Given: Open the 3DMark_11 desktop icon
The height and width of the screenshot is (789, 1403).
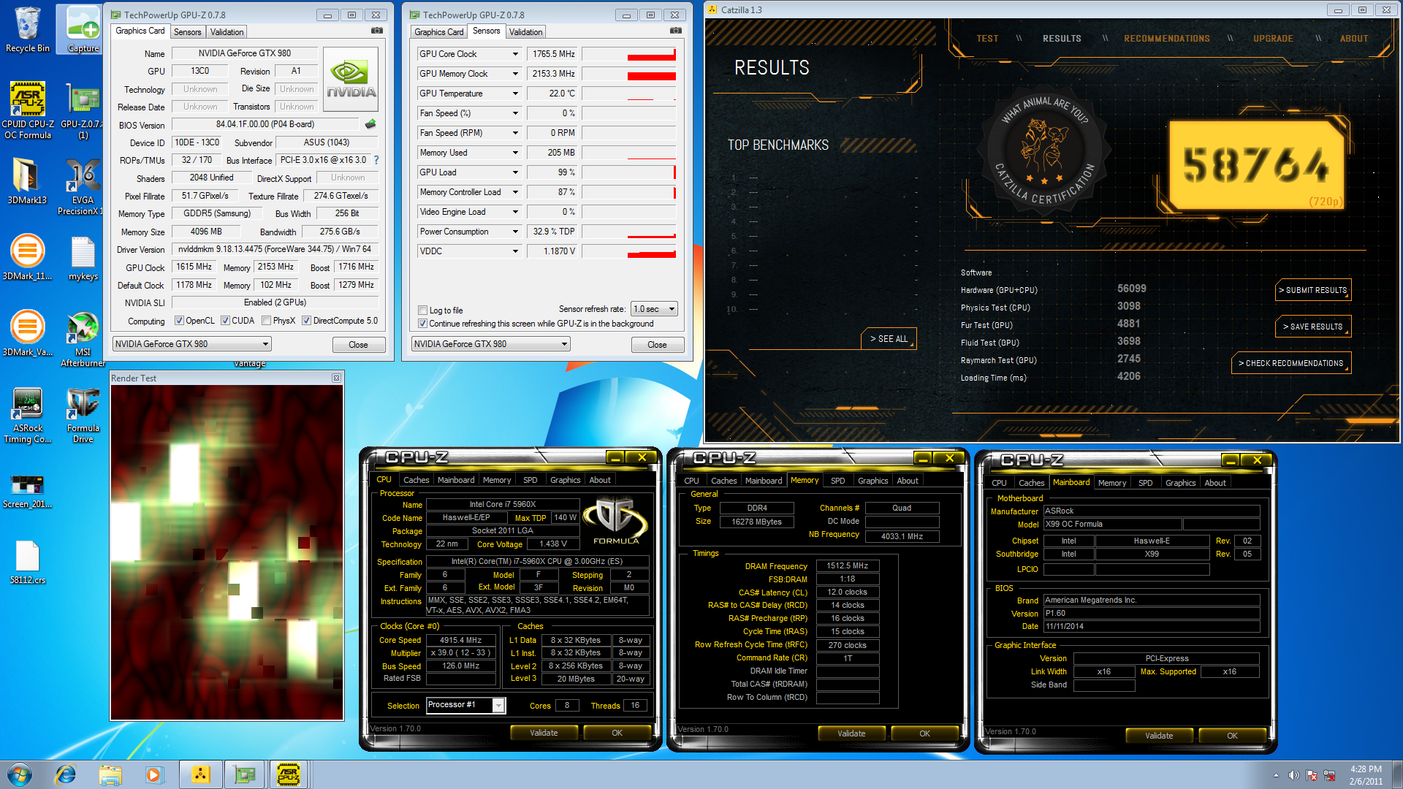Looking at the screenshot, I should coord(28,256).
